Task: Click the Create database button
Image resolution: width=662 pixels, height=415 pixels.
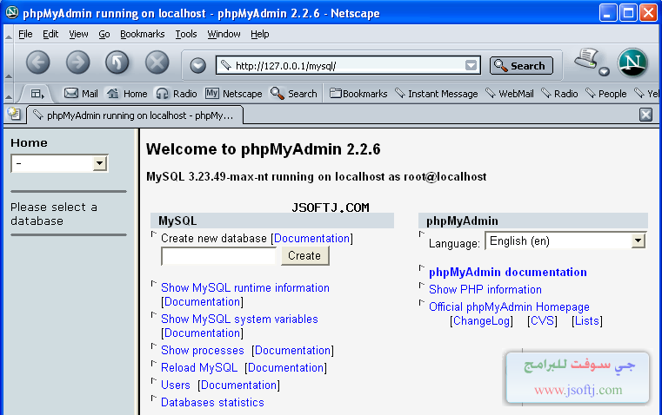Action: (x=304, y=256)
